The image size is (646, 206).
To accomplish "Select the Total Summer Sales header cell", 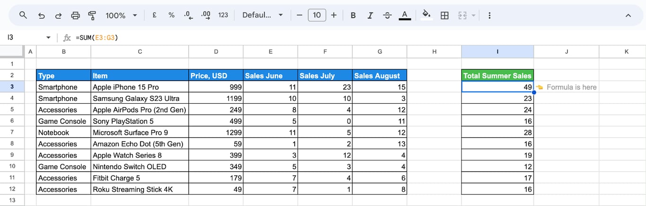I will (x=498, y=75).
